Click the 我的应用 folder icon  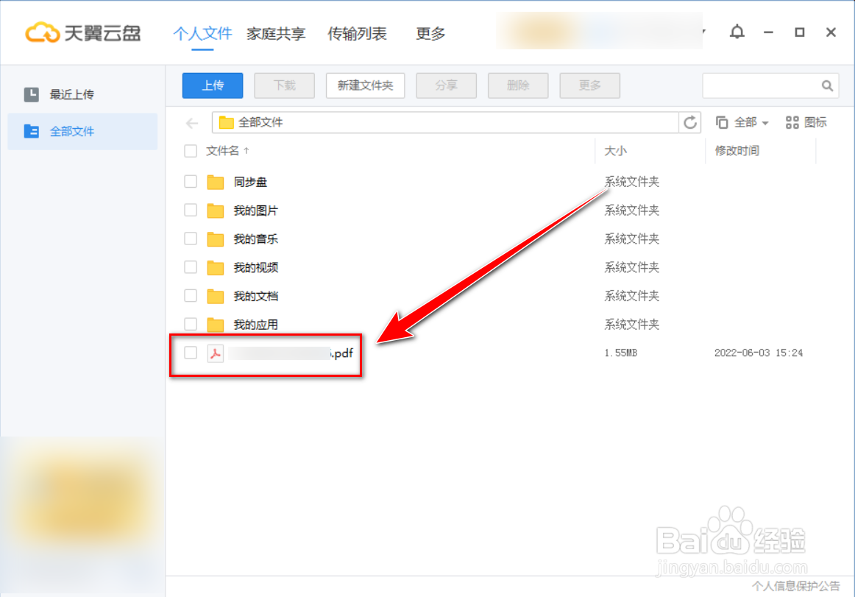coord(216,325)
